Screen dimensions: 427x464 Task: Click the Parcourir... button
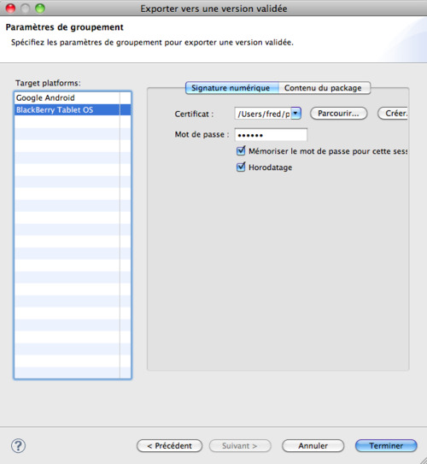(338, 114)
